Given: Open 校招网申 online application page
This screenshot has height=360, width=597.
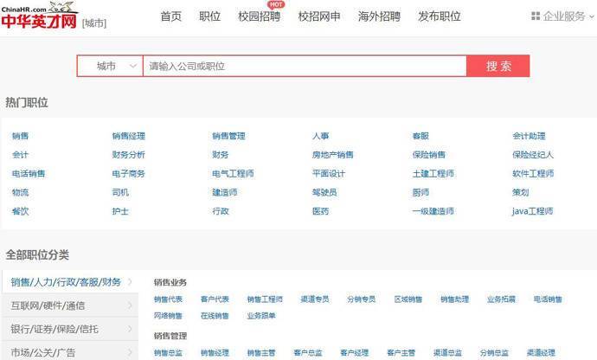Looking at the screenshot, I should click(319, 16).
